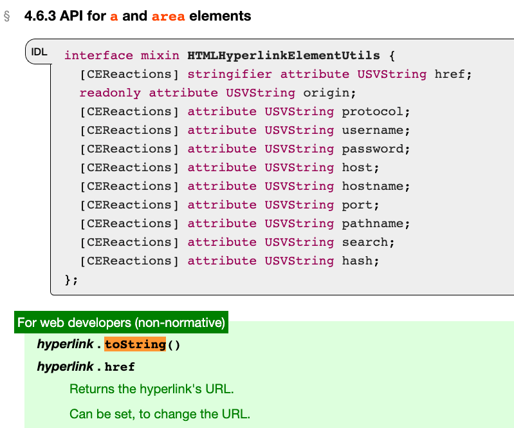Viewport: 514px width, 428px height.
Task: Click the CEReactions link on the search line
Action: tap(129, 243)
